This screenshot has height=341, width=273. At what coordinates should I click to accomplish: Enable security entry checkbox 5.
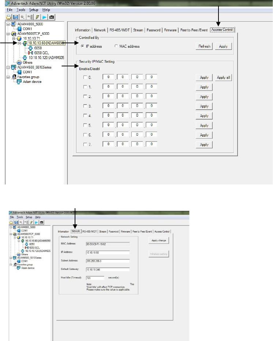tap(85, 125)
